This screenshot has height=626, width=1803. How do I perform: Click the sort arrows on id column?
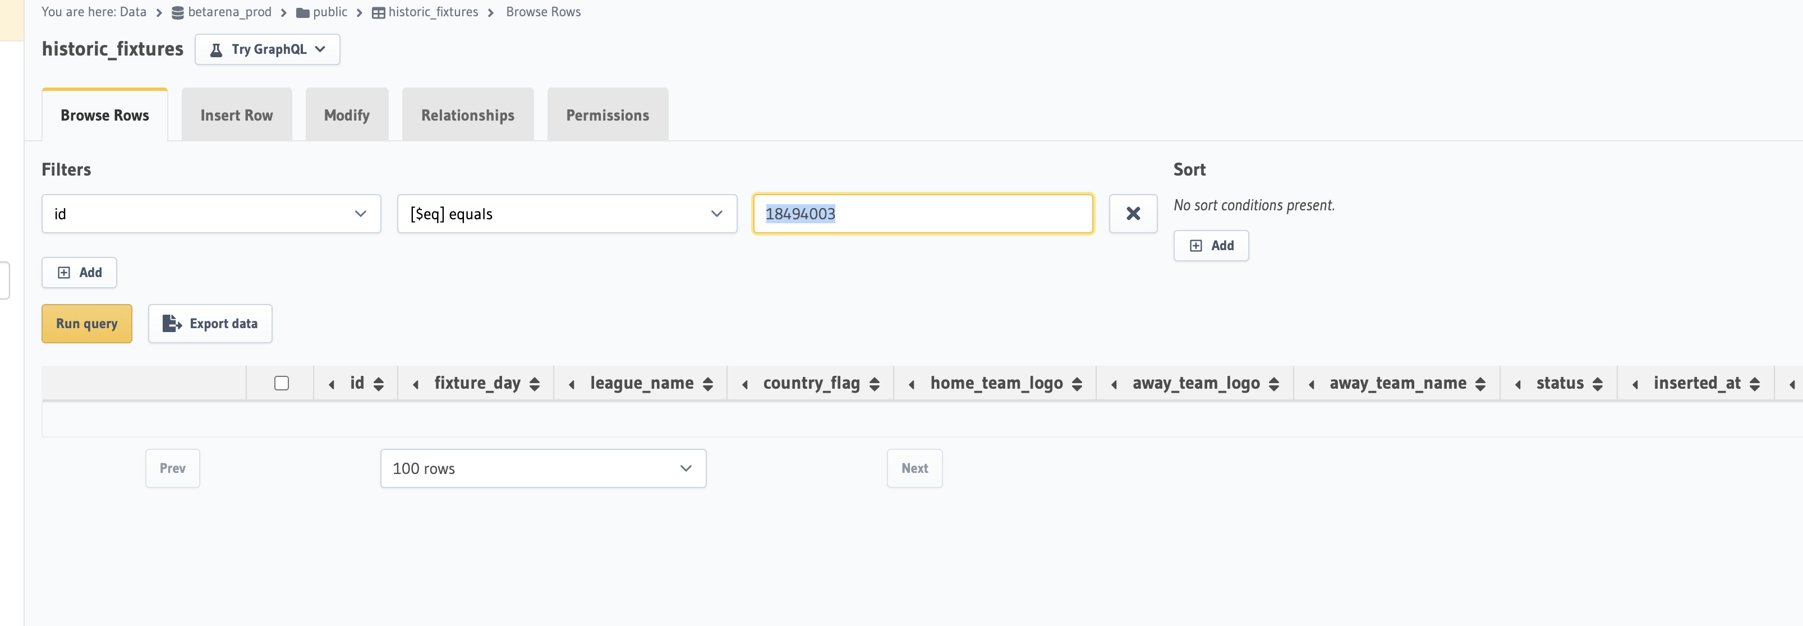(x=379, y=384)
